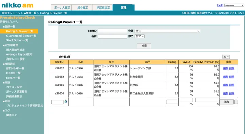Open 部門HEAD一覧 in sidebar
Viewport: 245px width, 134px height.
(15, 68)
